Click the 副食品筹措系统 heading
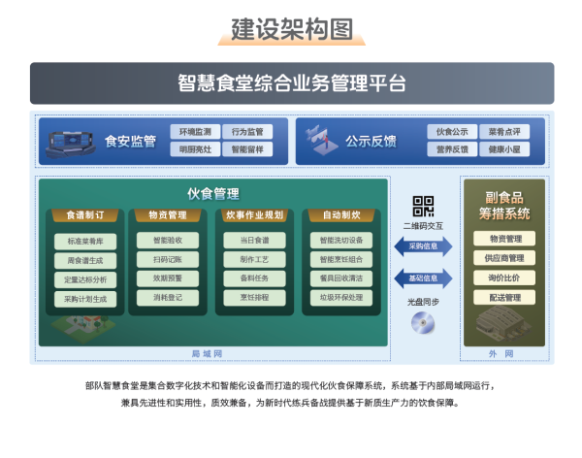The height and width of the screenshot is (458, 582). 504,206
